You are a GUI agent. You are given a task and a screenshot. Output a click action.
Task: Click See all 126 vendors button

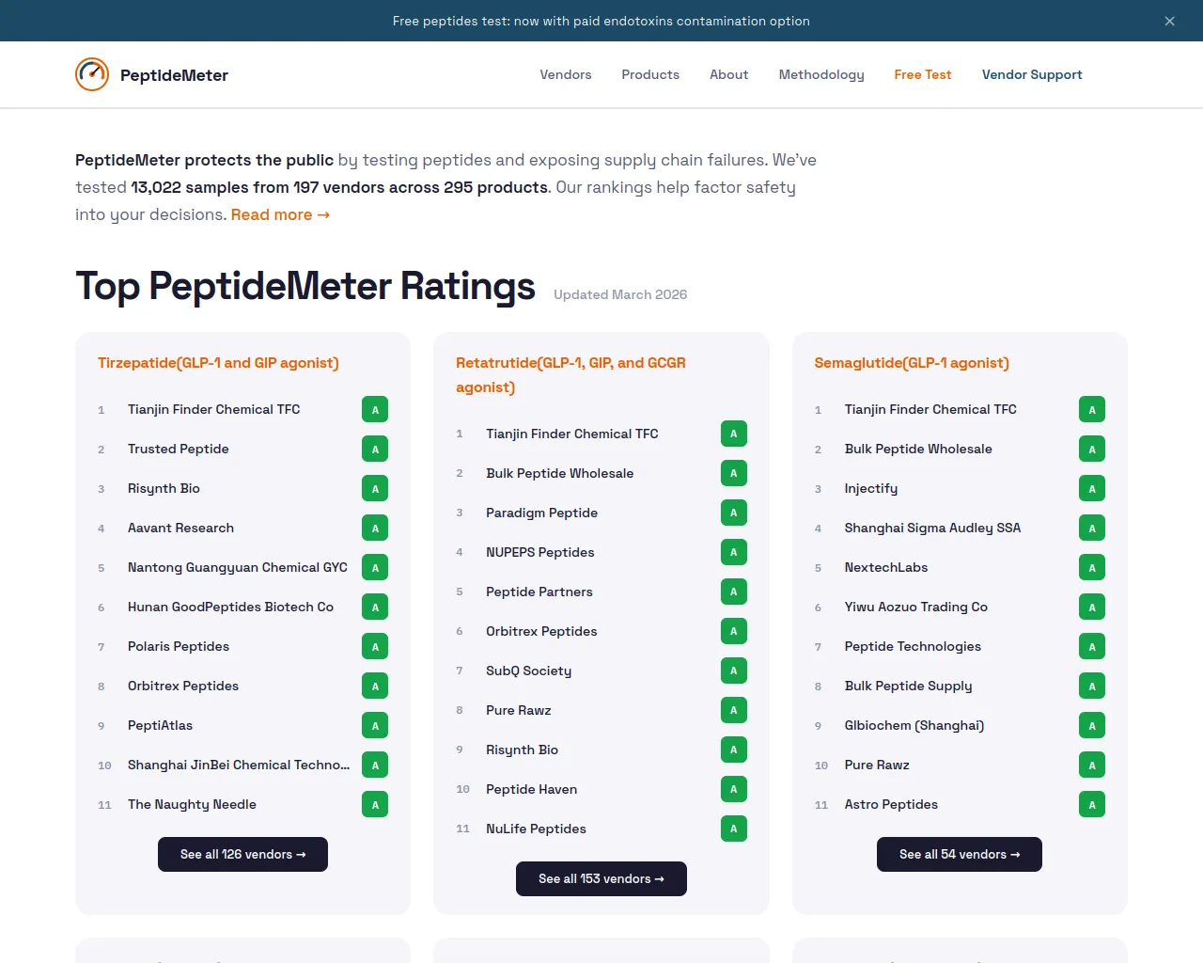[x=242, y=854]
